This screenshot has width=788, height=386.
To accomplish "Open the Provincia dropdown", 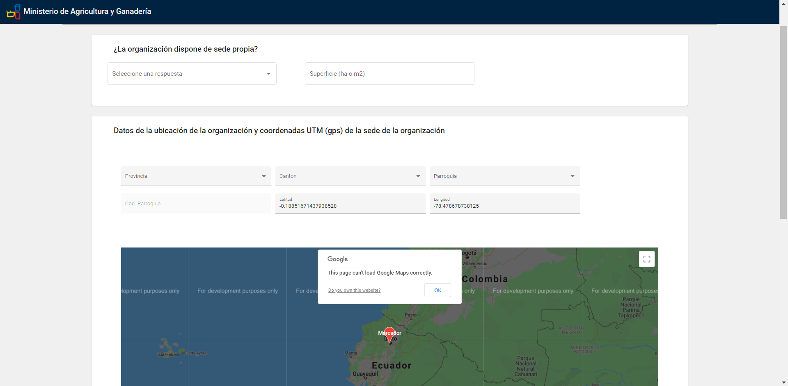I will pos(196,176).
